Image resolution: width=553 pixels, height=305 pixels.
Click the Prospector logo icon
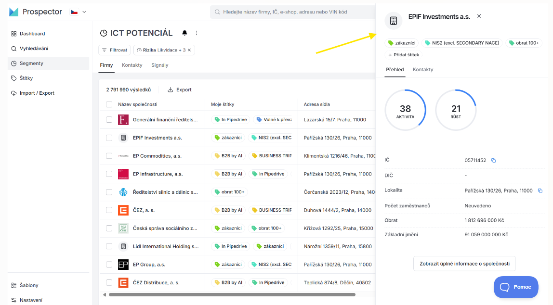[14, 12]
